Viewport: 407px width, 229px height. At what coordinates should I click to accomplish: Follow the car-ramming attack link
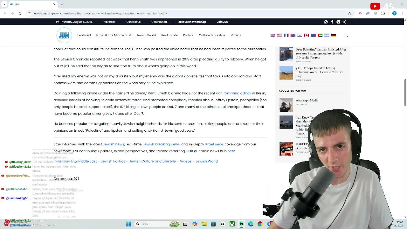[x=233, y=93]
